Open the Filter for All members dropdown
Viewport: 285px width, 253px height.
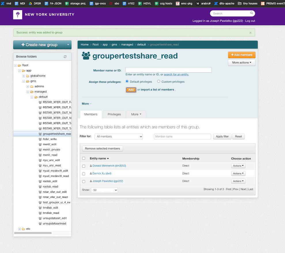tap(118, 136)
